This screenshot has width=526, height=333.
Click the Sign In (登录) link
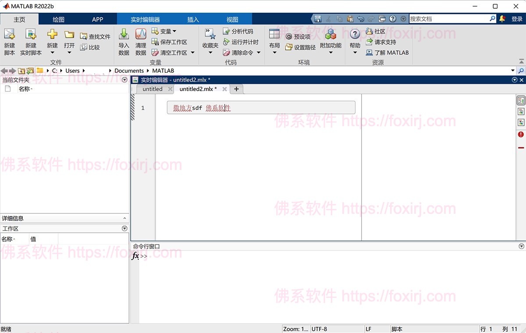[x=517, y=19]
